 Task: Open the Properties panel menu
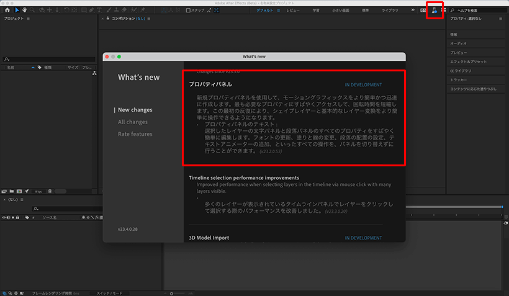pyautogui.click(x=500, y=19)
